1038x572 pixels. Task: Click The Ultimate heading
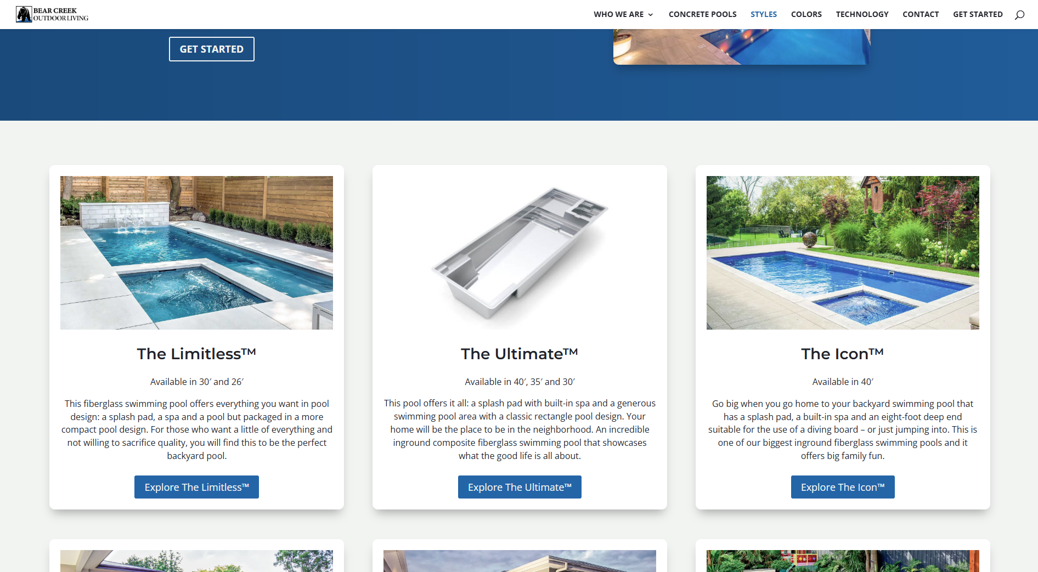click(x=520, y=354)
